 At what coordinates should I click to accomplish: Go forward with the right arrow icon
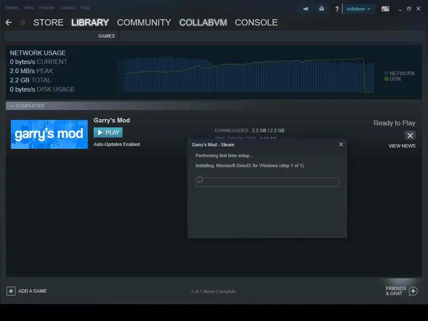pos(23,23)
